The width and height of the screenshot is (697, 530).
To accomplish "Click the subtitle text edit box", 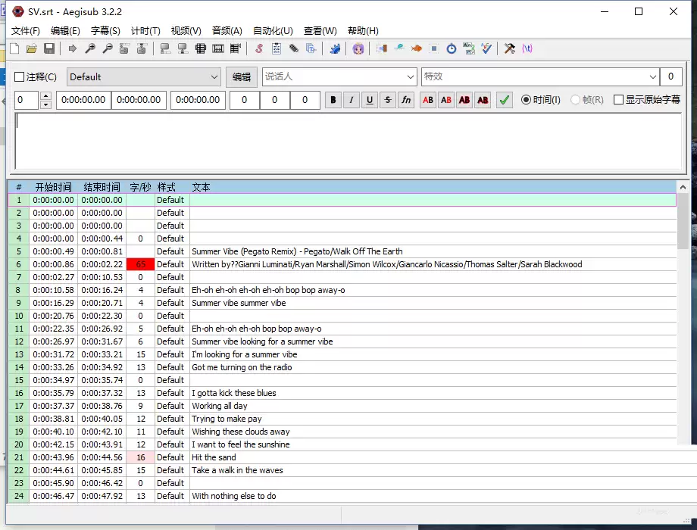I will [x=348, y=141].
